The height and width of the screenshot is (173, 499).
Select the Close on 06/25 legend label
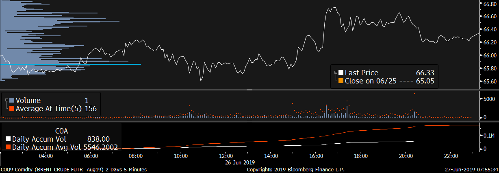370,81
